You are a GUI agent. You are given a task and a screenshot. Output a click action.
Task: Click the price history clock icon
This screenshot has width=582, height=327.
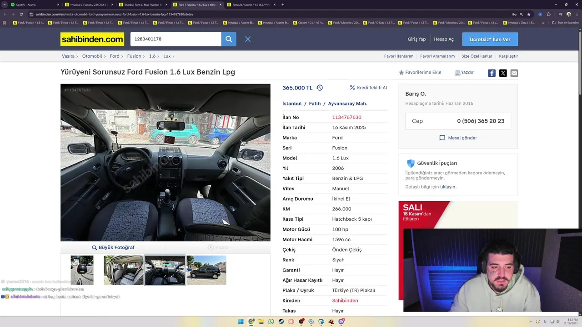(x=320, y=88)
